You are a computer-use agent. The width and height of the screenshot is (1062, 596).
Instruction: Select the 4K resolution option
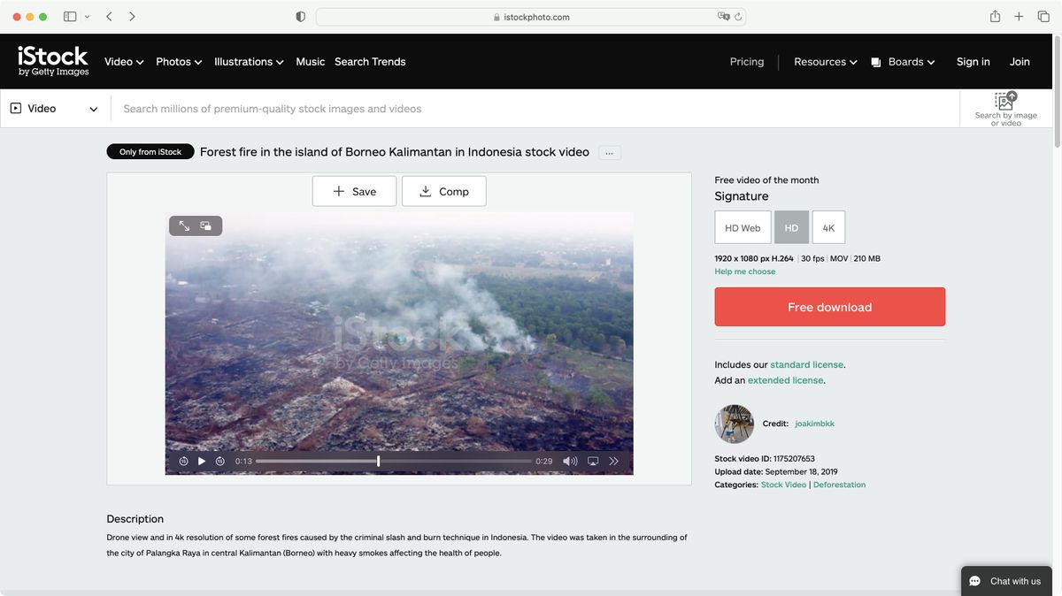827,227
